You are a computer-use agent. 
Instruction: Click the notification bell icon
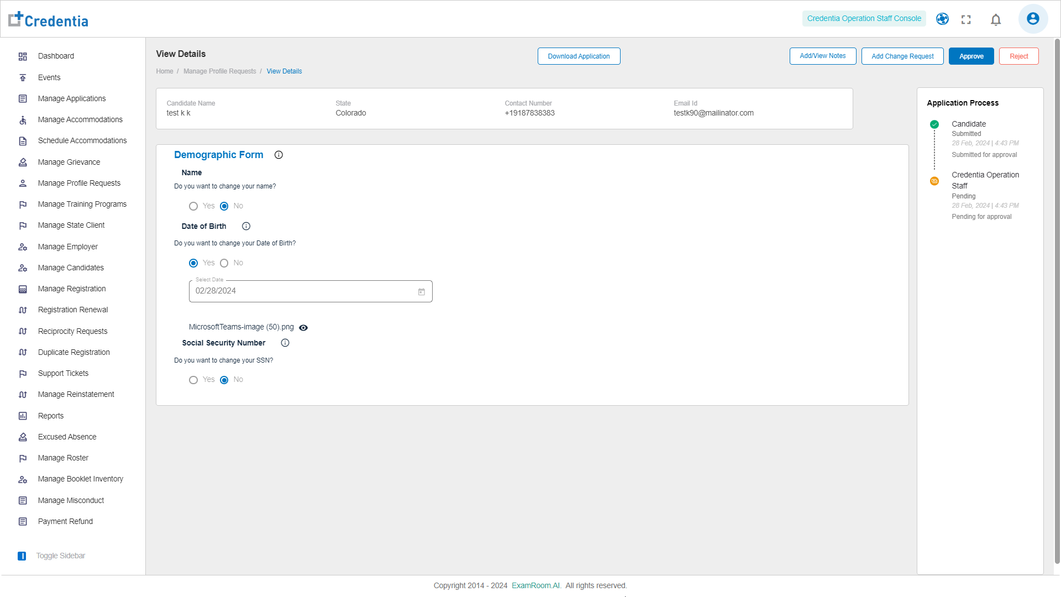coord(996,20)
